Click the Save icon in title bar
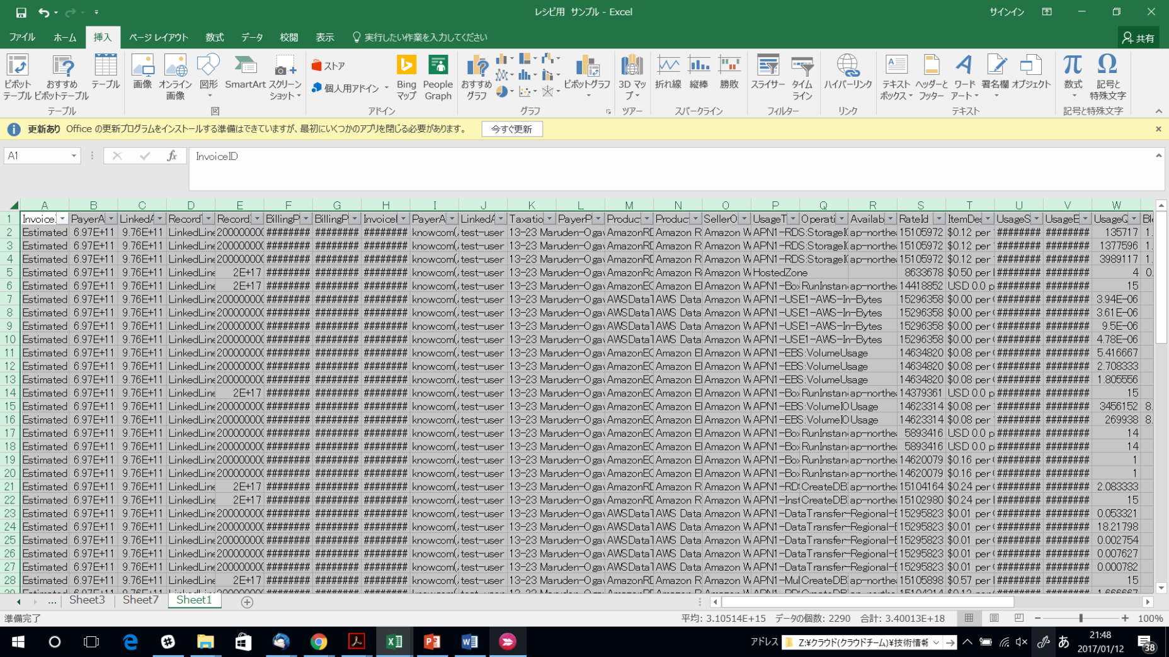Screen dimensions: 1169x657 [x=21, y=12]
